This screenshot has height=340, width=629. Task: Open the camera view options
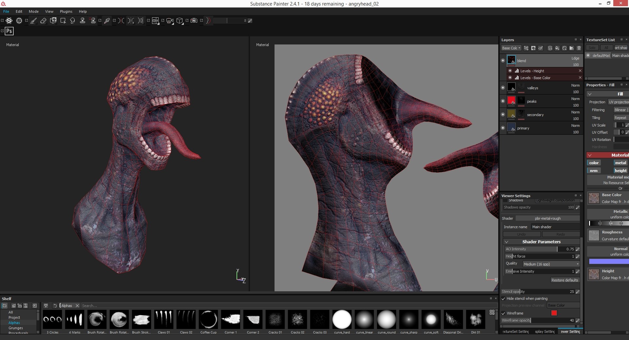(170, 21)
